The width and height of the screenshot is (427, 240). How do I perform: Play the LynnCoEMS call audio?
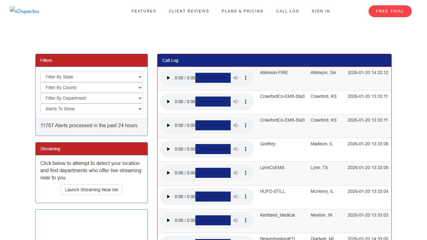click(x=168, y=173)
